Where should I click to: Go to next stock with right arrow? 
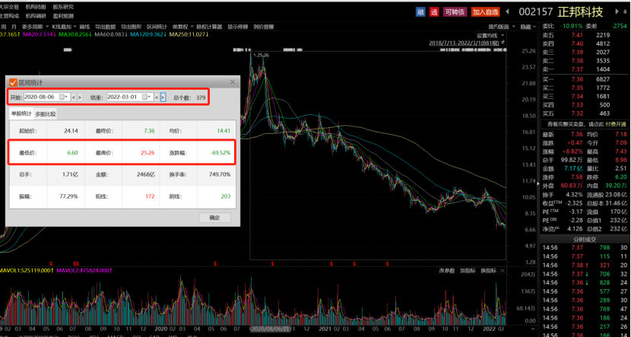(617, 11)
